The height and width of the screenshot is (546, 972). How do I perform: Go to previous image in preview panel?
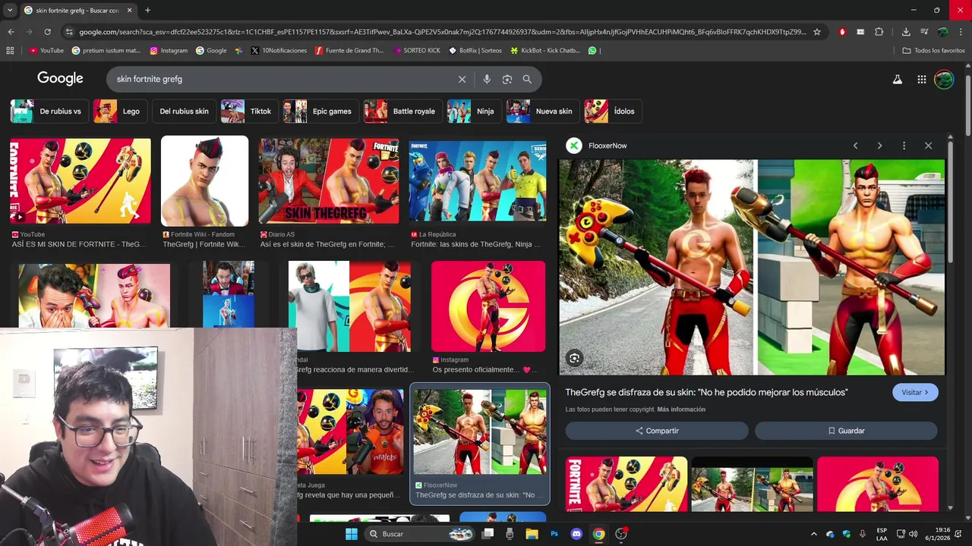[x=855, y=146]
